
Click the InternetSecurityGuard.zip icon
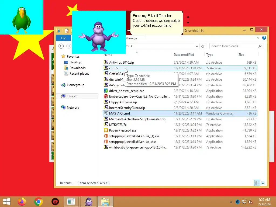coord(106,107)
